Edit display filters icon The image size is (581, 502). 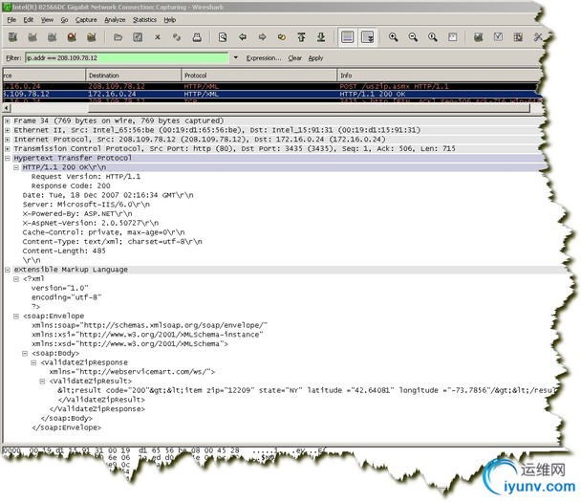(499, 37)
